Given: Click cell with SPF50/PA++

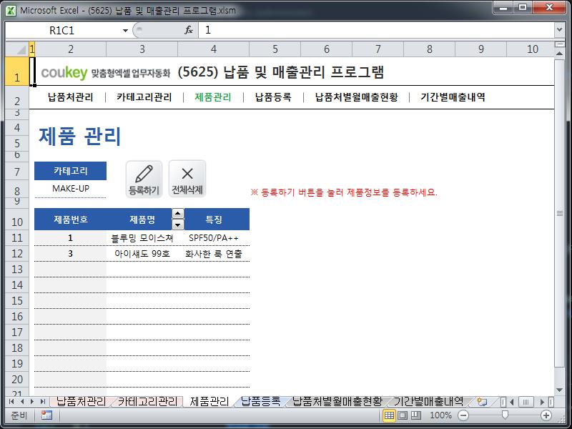Looking at the screenshot, I should [x=213, y=238].
